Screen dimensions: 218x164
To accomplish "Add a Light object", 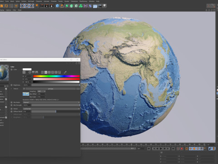I will click(104, 6).
